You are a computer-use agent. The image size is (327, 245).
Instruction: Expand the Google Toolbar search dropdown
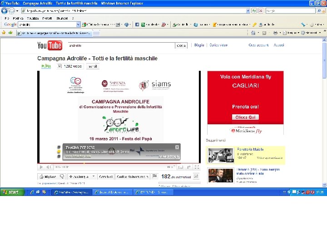pos(79,24)
